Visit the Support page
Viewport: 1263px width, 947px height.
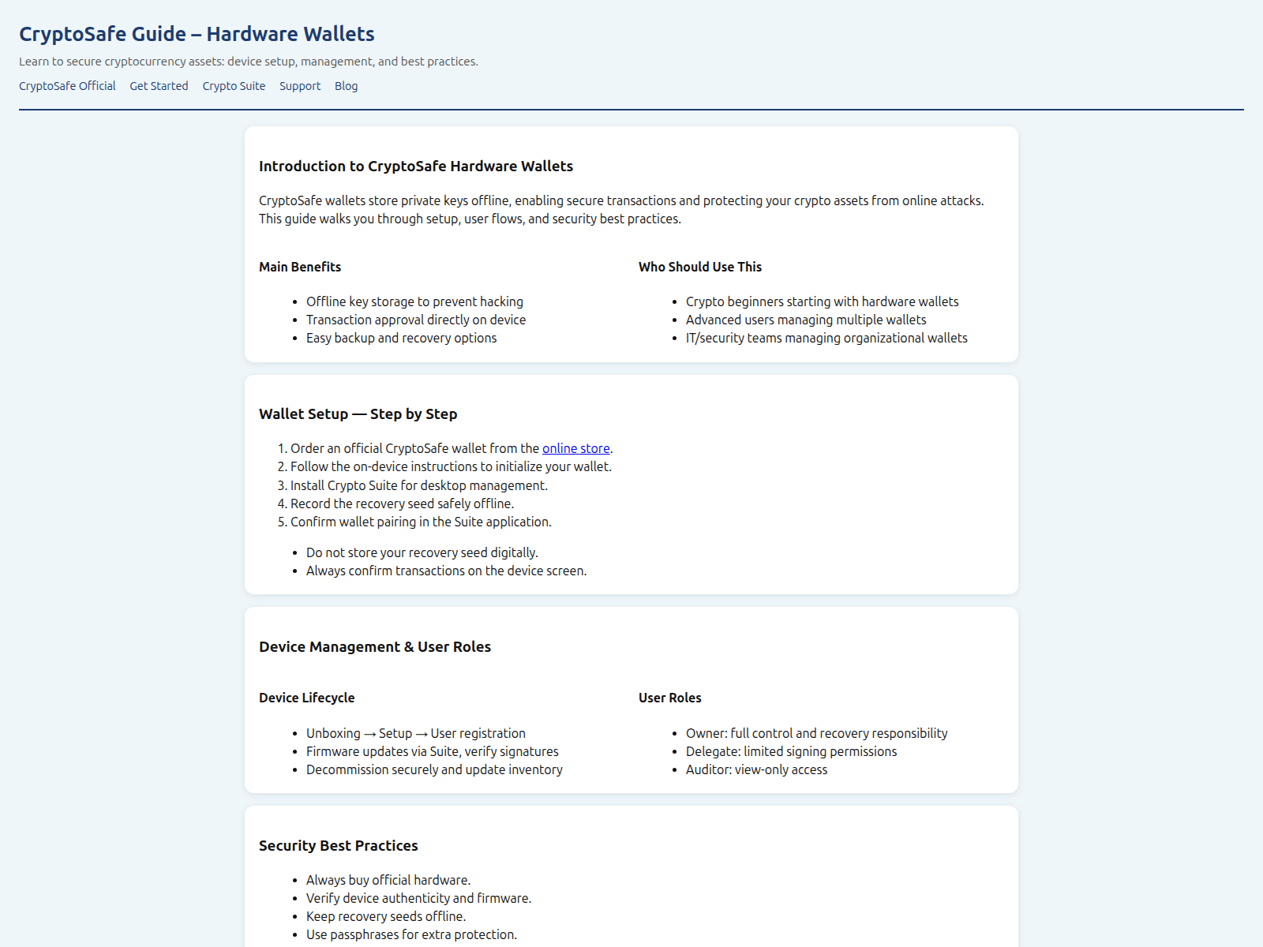point(300,86)
